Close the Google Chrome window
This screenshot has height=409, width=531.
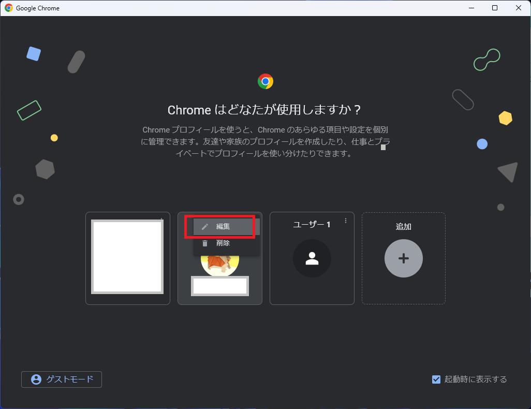519,8
